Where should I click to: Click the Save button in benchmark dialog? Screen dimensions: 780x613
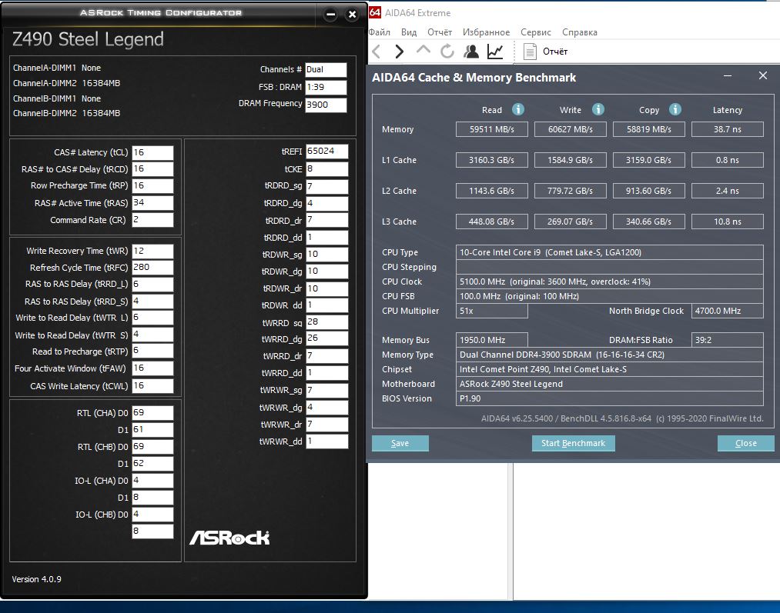[x=400, y=443]
